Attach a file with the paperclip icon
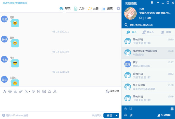Image resolution: width=175 pixels, height=119 pixels. pyautogui.click(x=21, y=91)
